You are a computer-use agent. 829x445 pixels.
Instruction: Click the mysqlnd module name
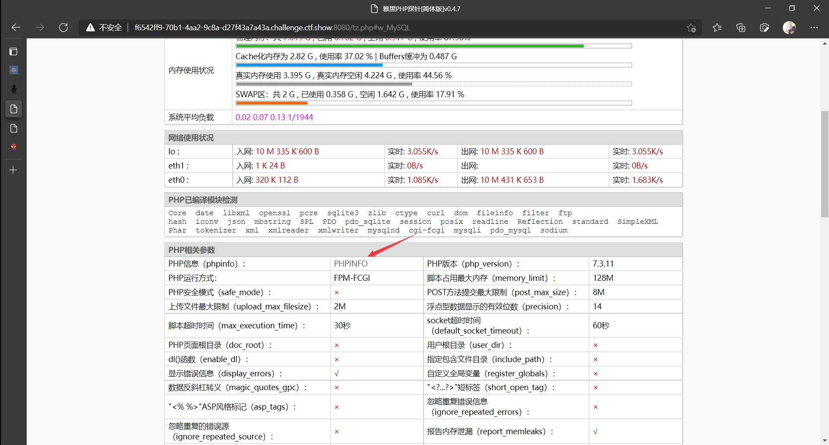coord(383,230)
